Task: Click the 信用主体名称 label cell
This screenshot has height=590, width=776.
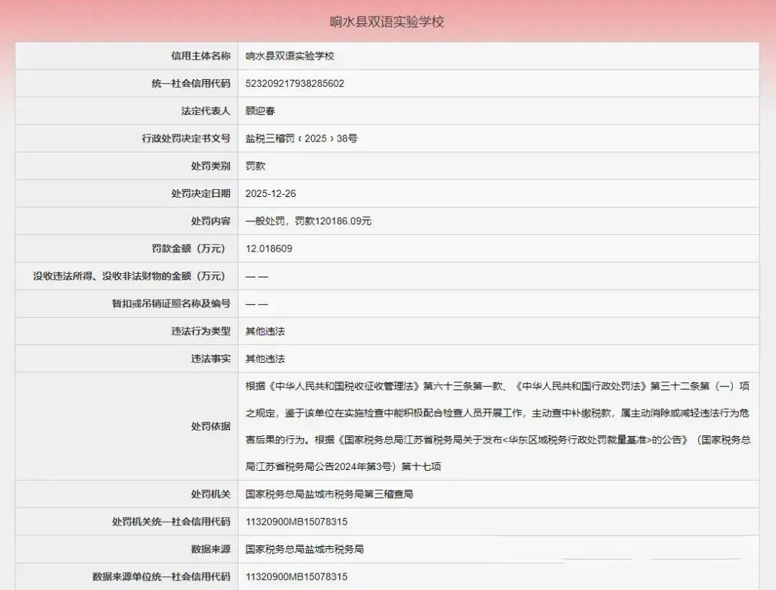Action: [126, 56]
